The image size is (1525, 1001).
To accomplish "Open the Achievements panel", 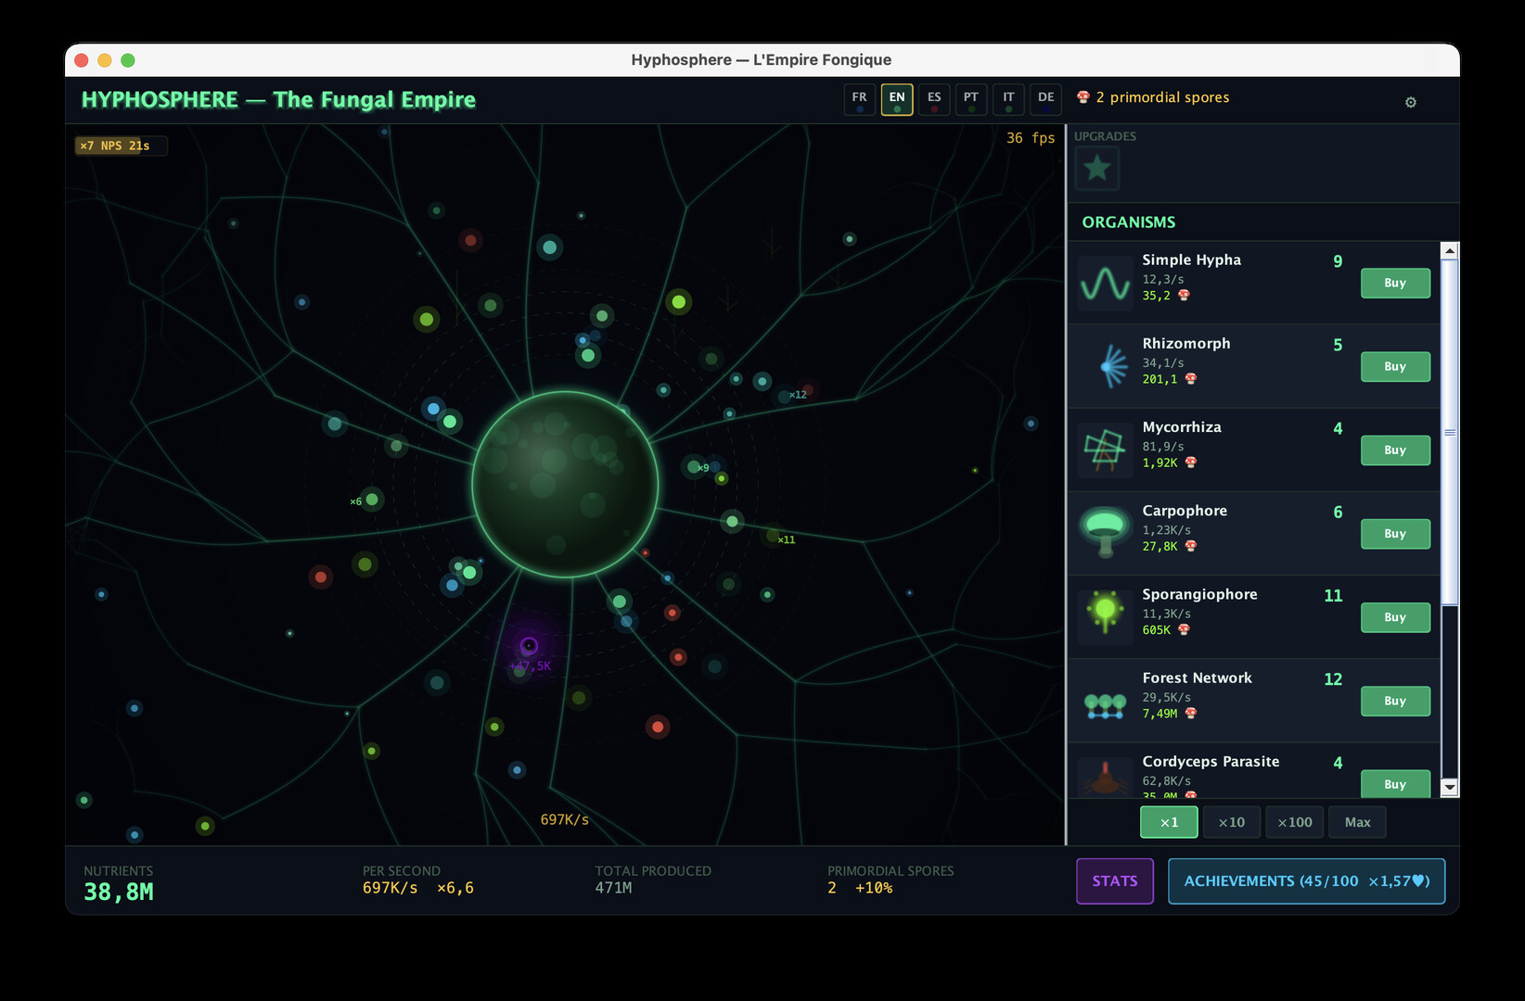I will 1306,881.
